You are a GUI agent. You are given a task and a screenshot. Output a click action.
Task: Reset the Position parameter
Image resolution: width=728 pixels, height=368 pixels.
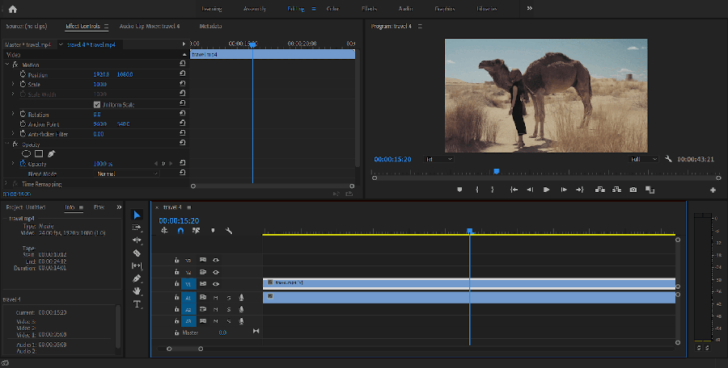click(183, 74)
